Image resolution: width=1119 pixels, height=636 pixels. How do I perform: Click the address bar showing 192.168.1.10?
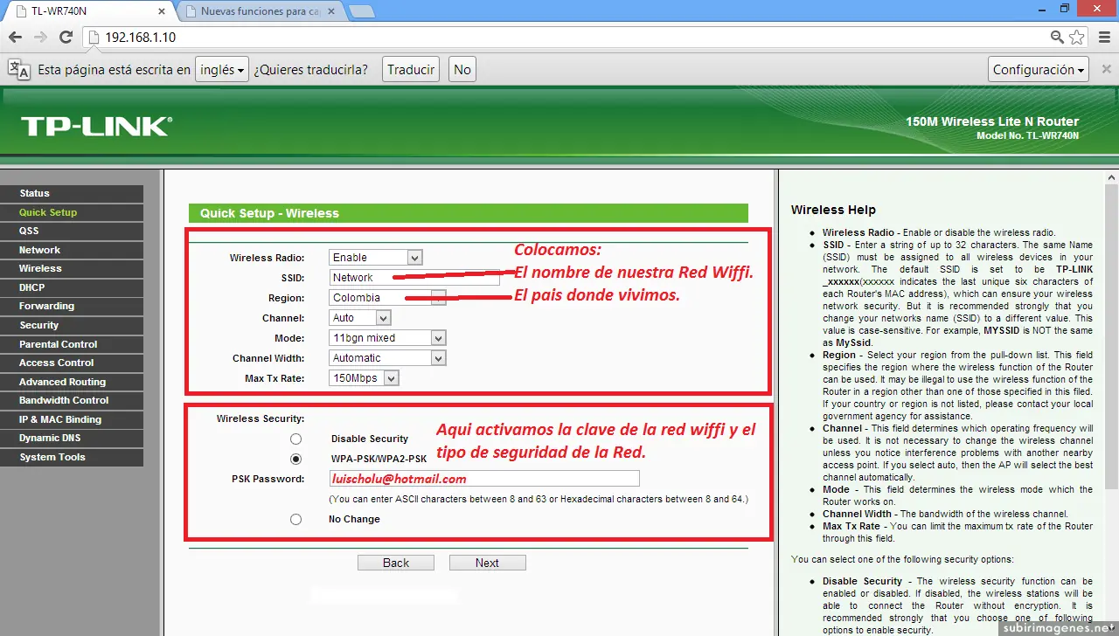[x=564, y=38]
